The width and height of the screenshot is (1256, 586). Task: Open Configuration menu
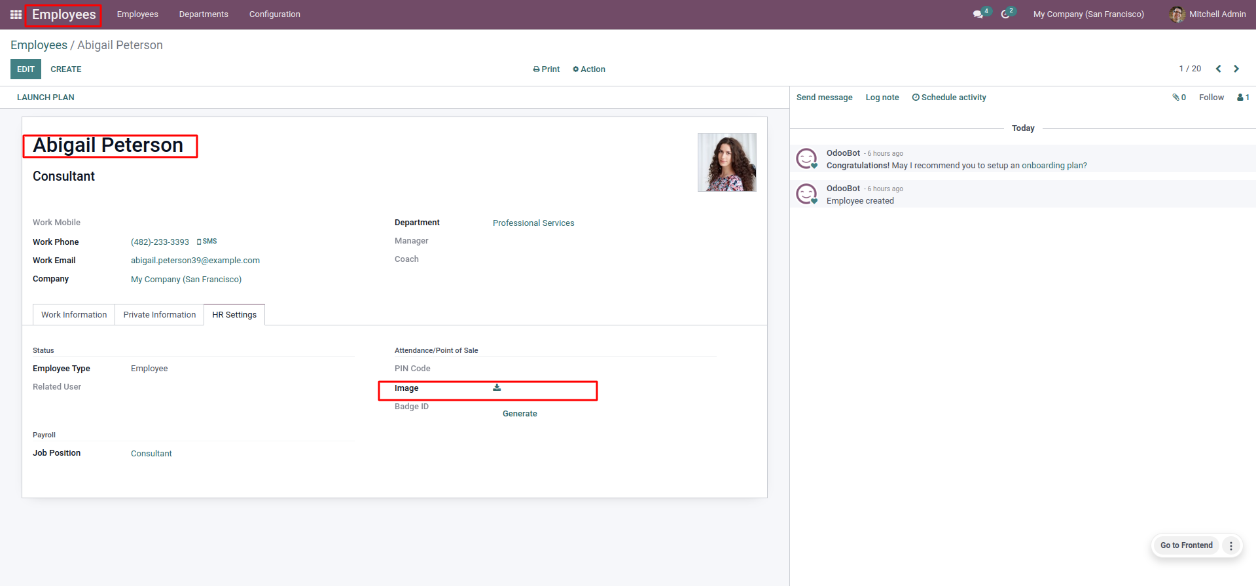275,14
